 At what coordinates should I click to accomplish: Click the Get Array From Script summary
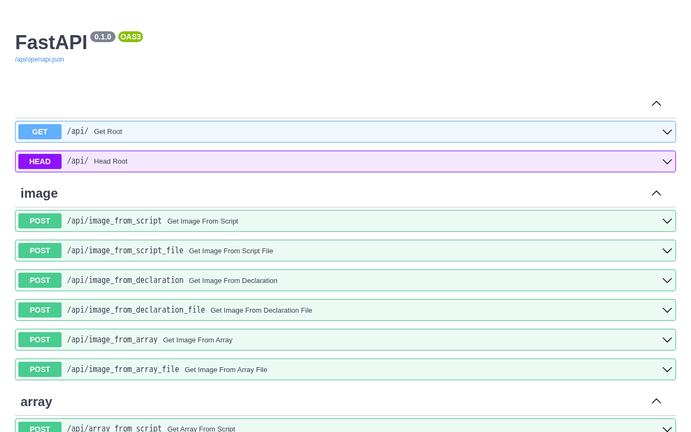[201, 429]
